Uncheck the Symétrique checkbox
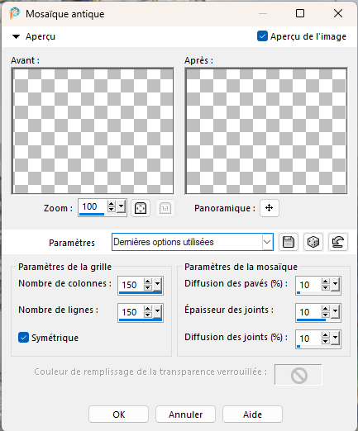358x431 pixels. click(23, 338)
